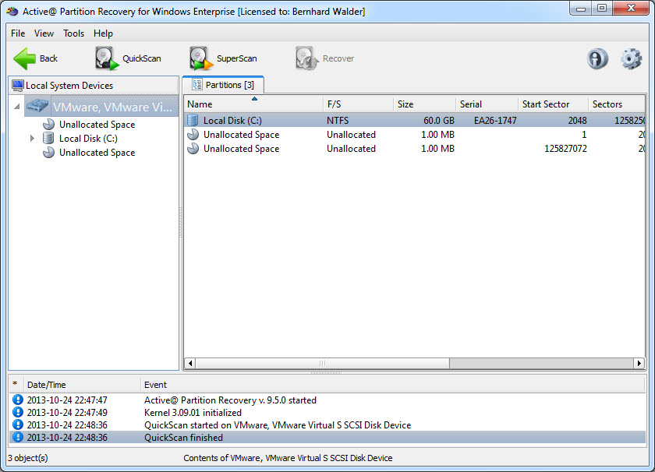Click the 2048 start sector cell
655x472 pixels.
pyautogui.click(x=577, y=120)
